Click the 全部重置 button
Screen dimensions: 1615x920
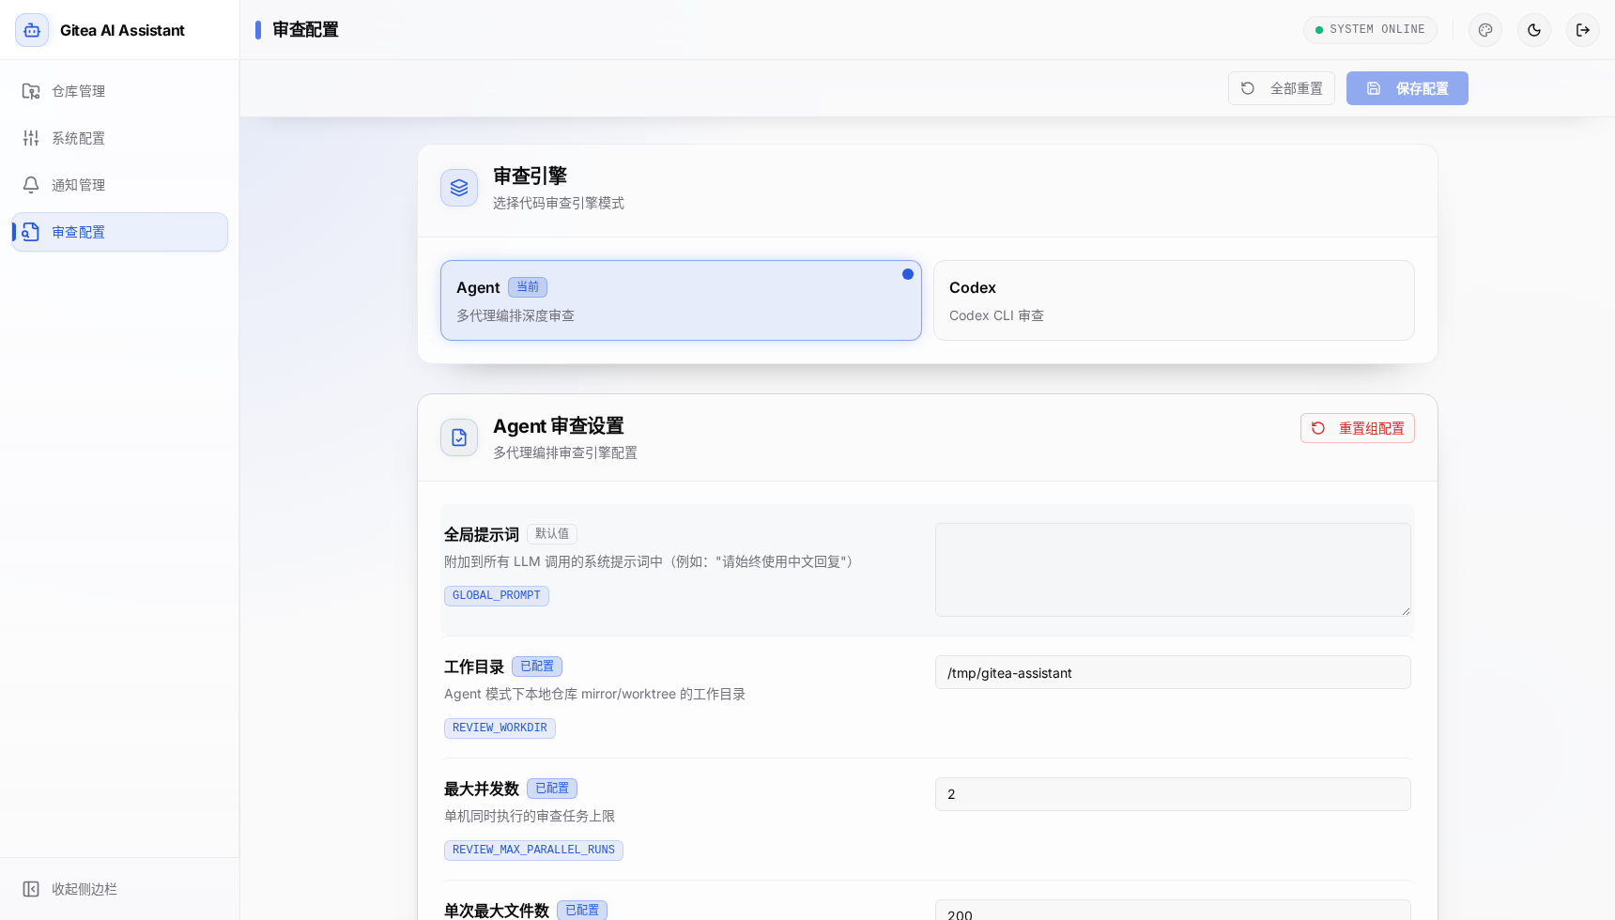[x=1282, y=88]
